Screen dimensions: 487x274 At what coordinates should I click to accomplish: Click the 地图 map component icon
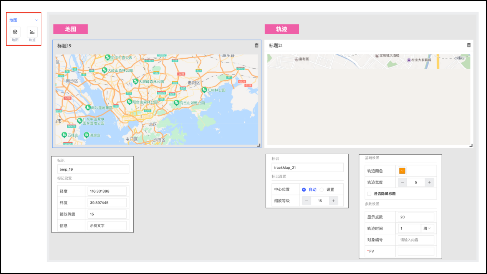click(15, 32)
